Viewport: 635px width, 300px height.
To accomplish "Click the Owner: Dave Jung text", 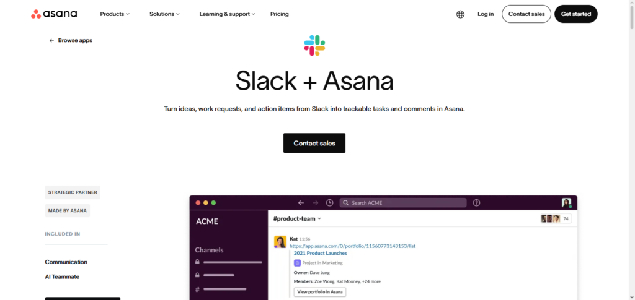I will coord(313,273).
